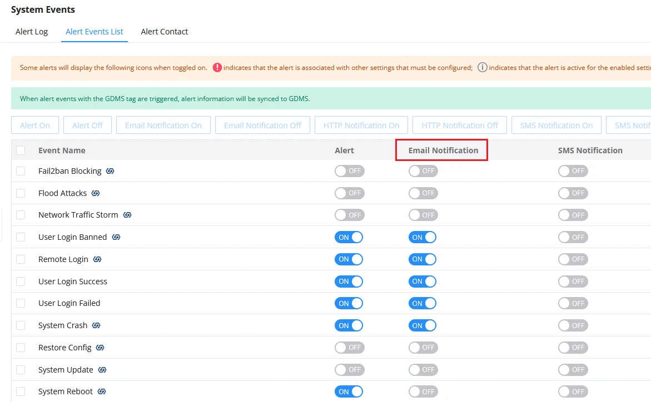Click the red exclamation icon in the notice
The width and height of the screenshot is (651, 402).
pos(217,67)
